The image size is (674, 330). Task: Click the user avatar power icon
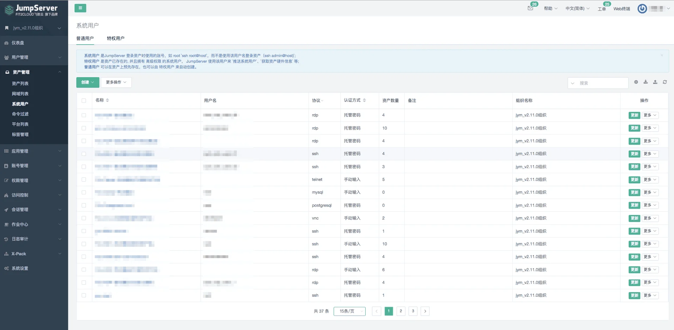pos(642,9)
